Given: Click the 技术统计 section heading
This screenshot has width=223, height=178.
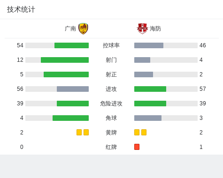Looking at the screenshot, I should point(21,9).
